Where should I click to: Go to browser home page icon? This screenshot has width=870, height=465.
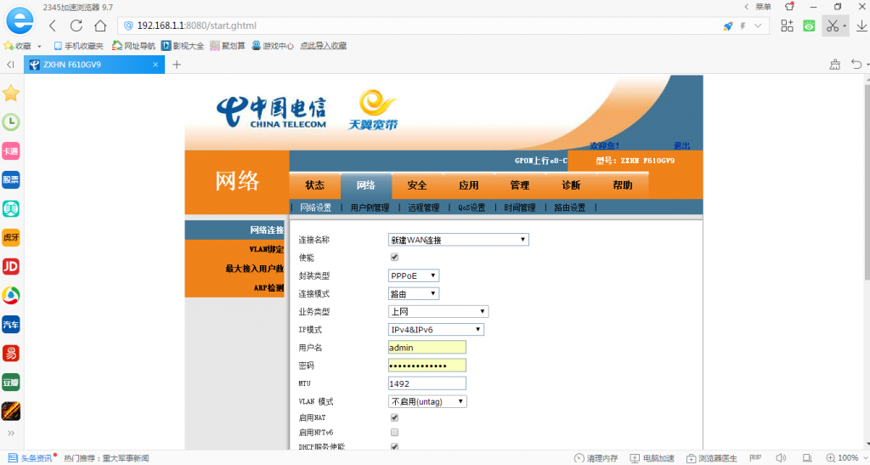tap(100, 26)
